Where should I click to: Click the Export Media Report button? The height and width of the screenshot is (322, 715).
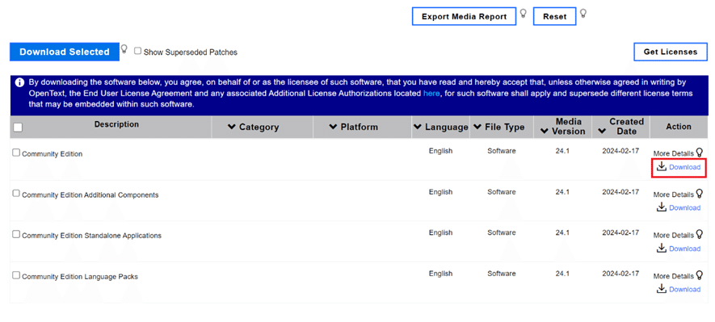pos(465,16)
